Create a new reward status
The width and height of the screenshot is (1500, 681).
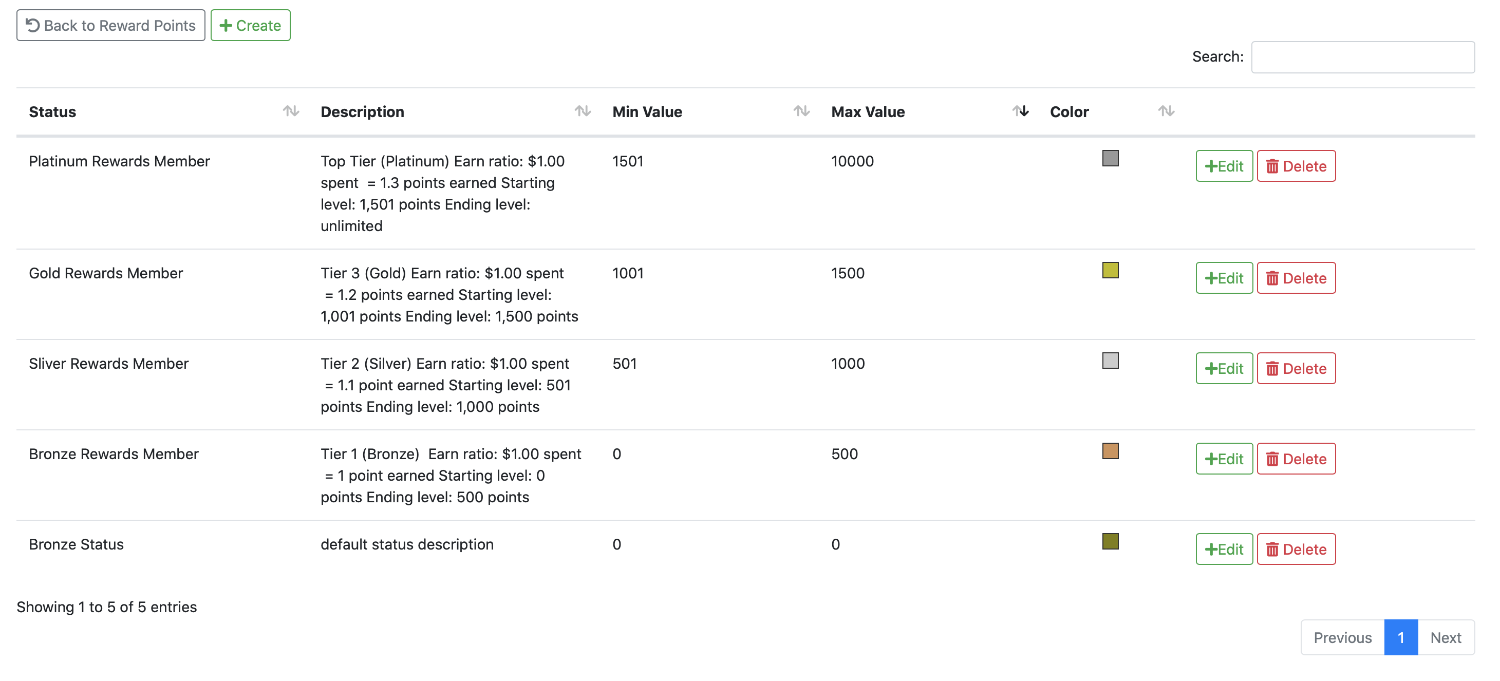250,26
